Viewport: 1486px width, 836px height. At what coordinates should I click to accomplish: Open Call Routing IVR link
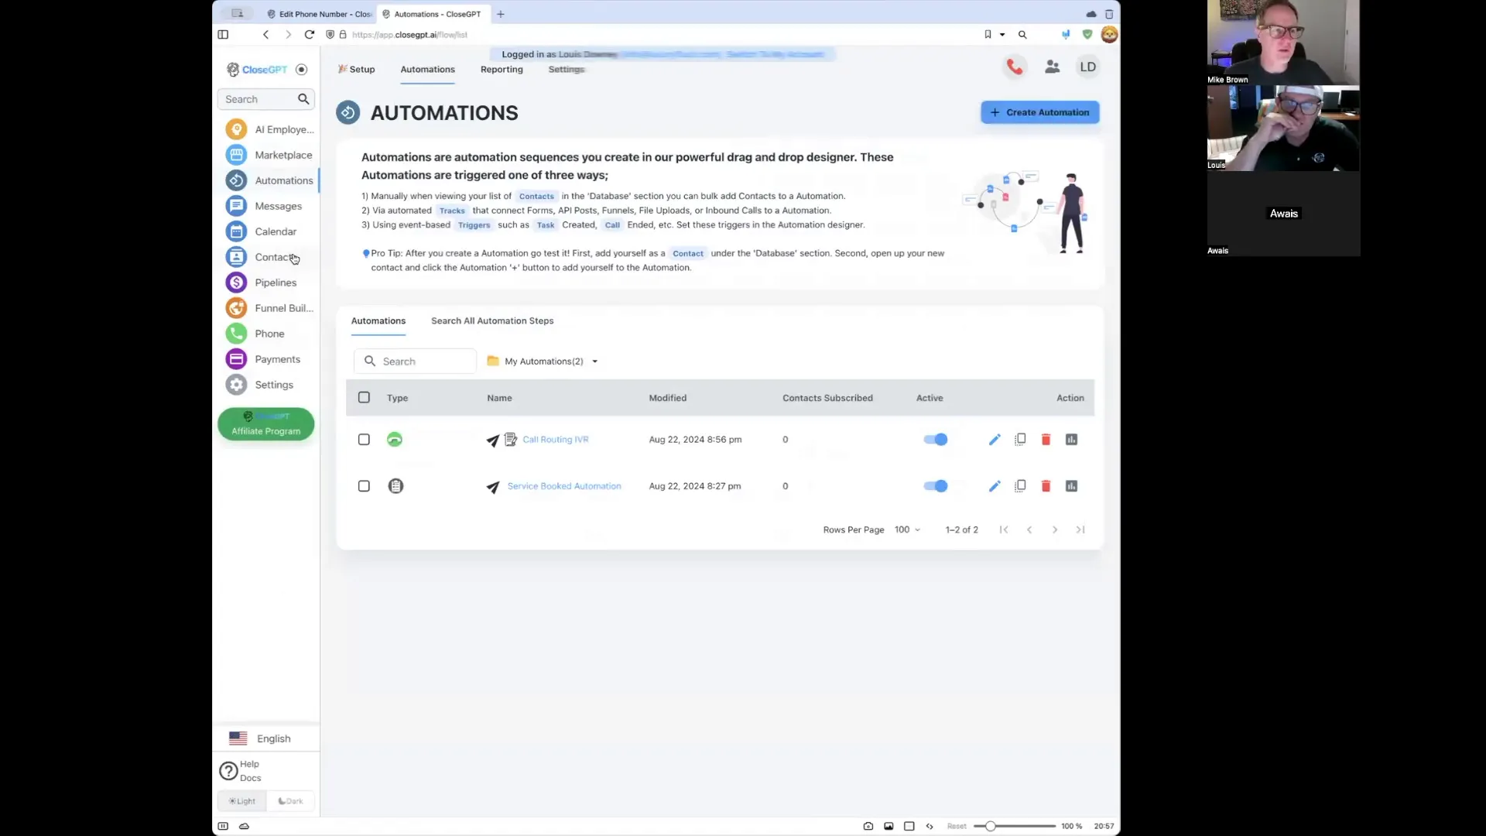pyautogui.click(x=556, y=440)
